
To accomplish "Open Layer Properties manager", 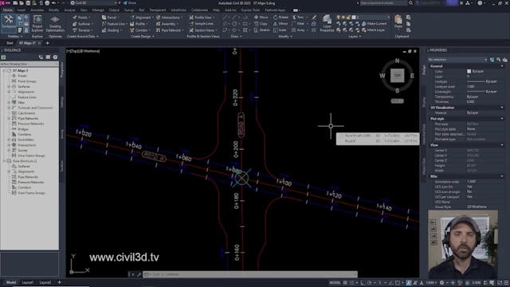I will 327,23.
